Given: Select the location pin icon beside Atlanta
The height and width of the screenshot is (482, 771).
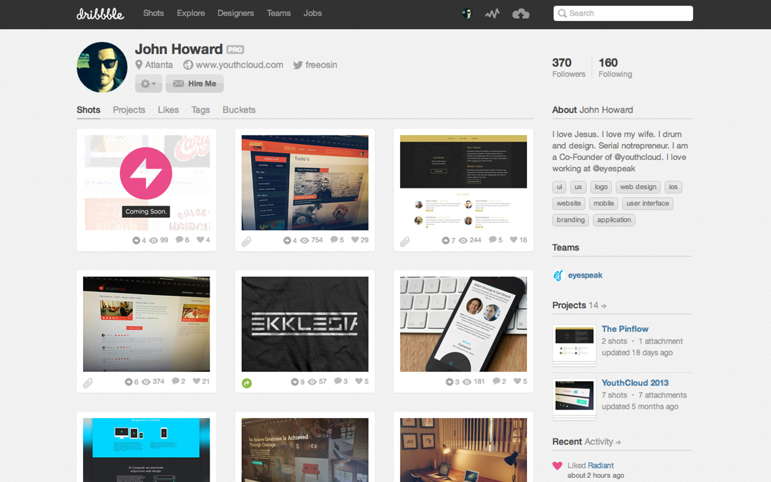Looking at the screenshot, I should click(x=139, y=64).
